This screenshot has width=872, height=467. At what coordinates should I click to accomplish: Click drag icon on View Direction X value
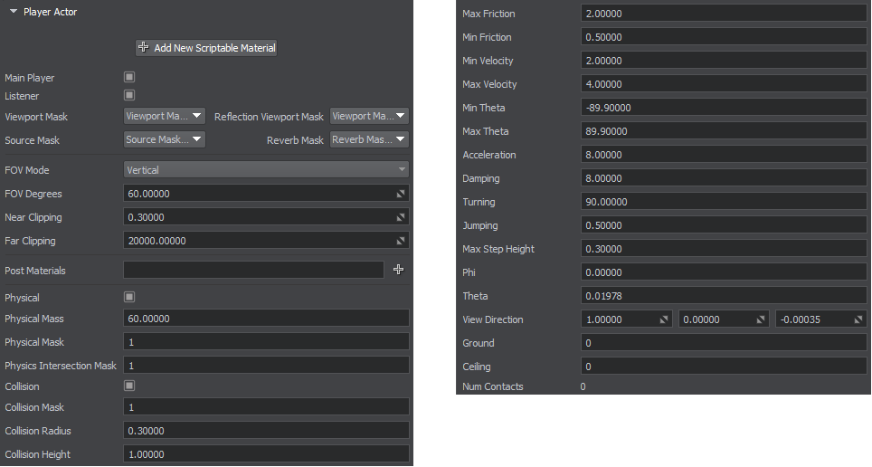tap(665, 319)
